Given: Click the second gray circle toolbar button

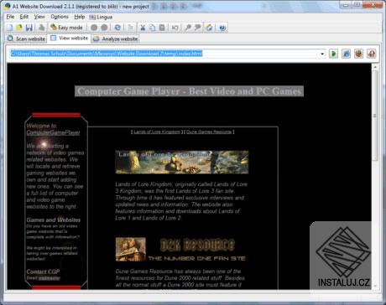Looking at the screenshot, I should 104,28.
